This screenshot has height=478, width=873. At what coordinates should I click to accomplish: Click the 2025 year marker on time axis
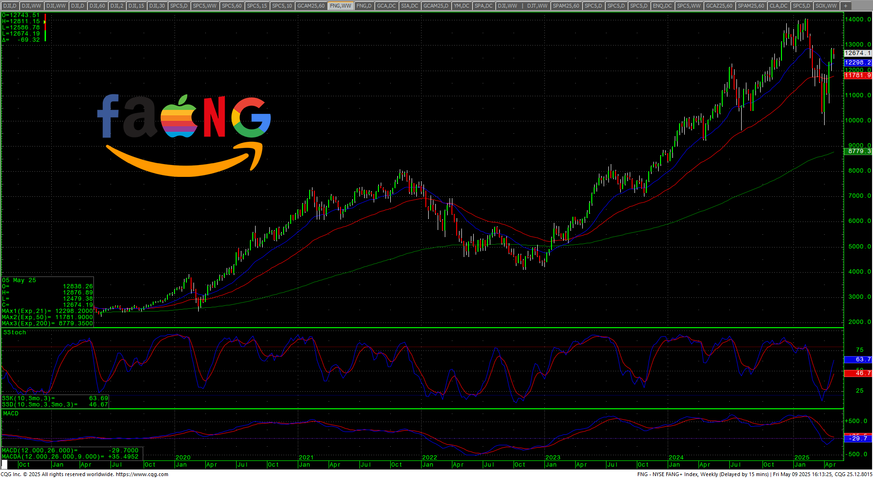[x=802, y=458]
